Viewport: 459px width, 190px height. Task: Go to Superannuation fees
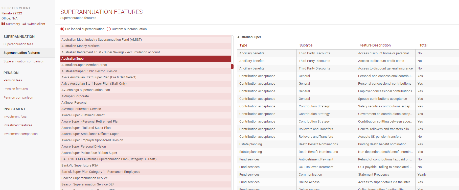click(18, 44)
